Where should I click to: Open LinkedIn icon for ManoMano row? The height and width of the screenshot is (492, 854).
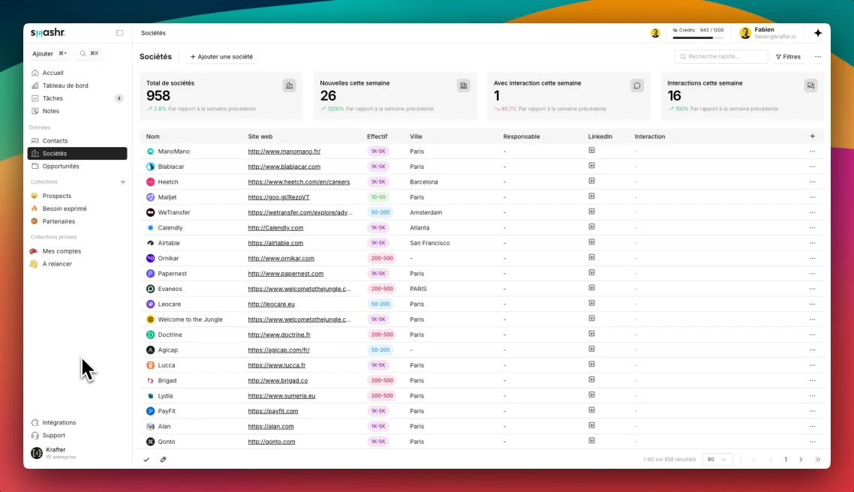point(591,151)
